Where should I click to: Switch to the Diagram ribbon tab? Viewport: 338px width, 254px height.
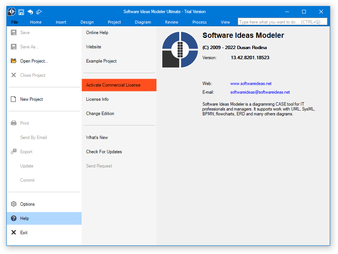point(143,22)
